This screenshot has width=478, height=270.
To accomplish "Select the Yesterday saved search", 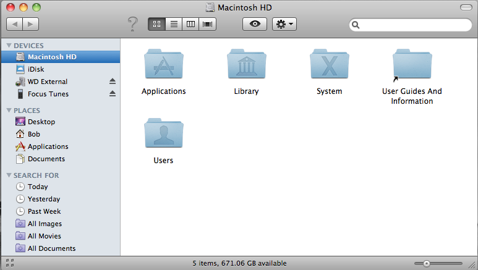I will click(61, 199).
